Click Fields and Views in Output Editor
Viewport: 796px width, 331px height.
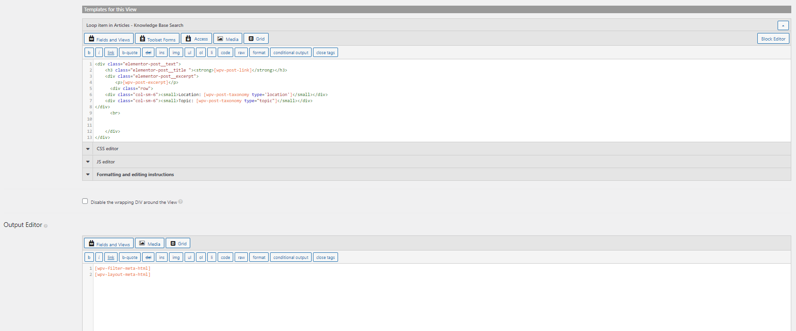coord(109,244)
